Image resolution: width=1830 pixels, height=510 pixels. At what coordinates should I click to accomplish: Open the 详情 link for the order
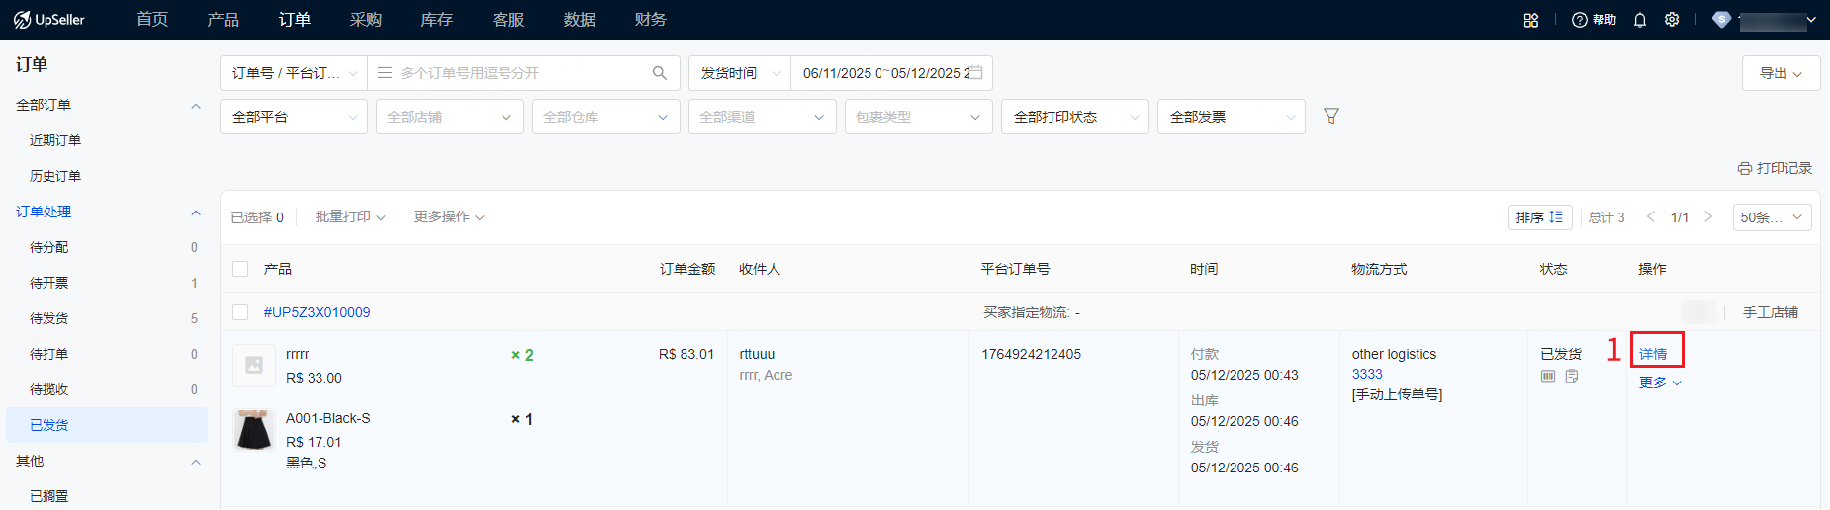(1653, 354)
